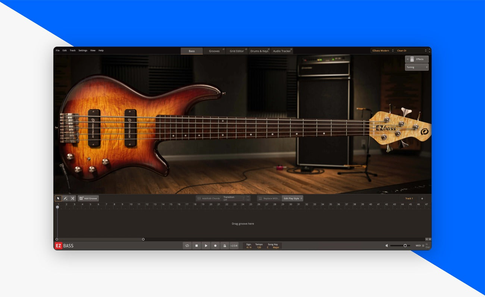485x297 pixels.
Task: Open the Help menu
Action: click(x=101, y=50)
